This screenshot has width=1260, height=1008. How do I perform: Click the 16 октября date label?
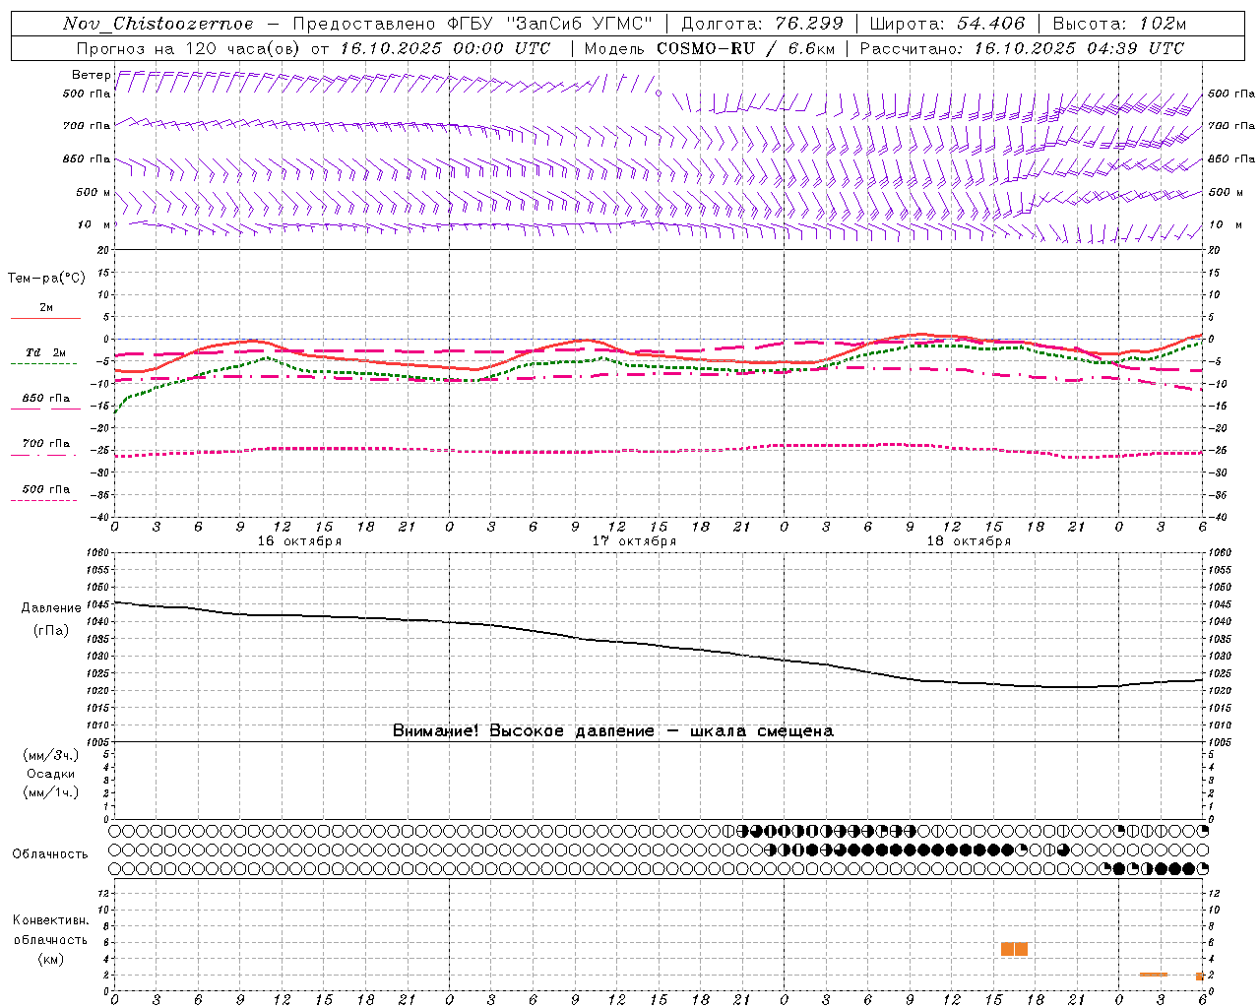tap(299, 541)
